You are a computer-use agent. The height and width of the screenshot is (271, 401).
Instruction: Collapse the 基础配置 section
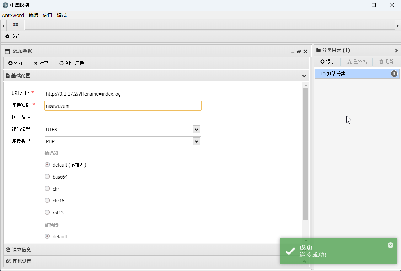(x=304, y=76)
